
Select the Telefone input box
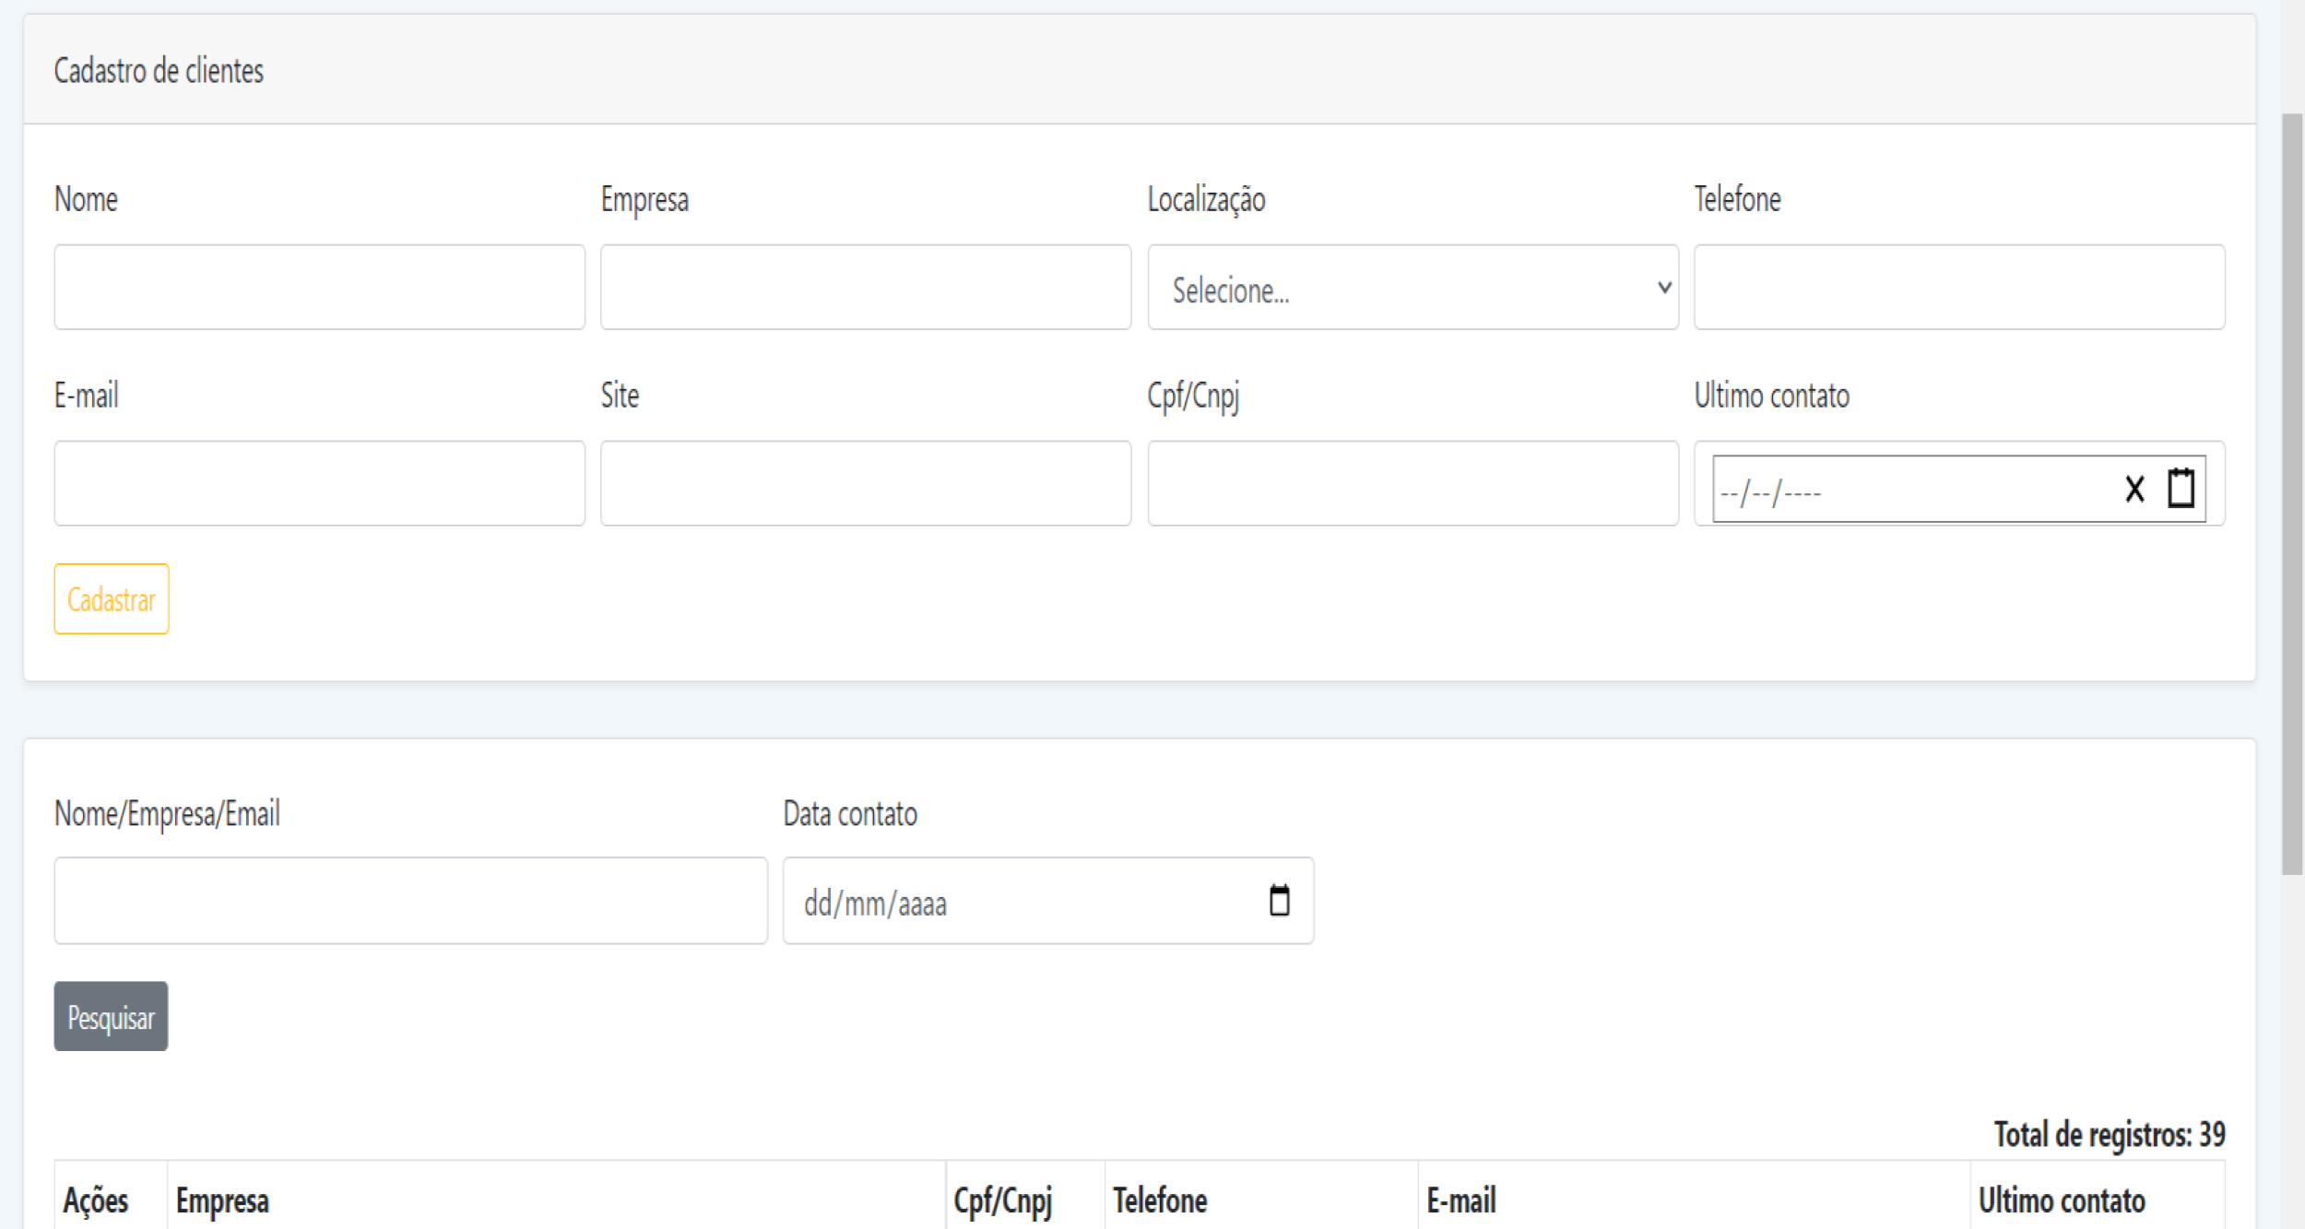point(1958,288)
